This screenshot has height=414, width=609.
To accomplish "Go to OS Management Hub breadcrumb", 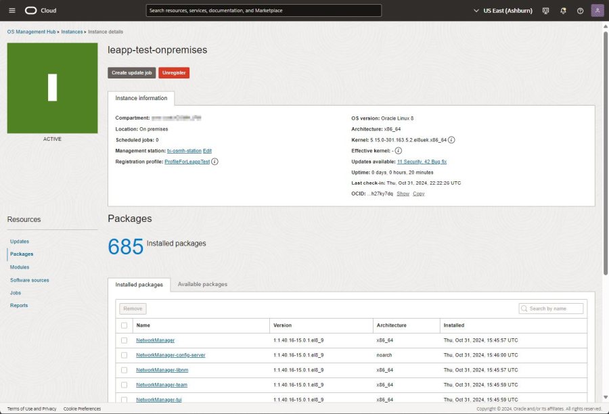I will coord(31,32).
